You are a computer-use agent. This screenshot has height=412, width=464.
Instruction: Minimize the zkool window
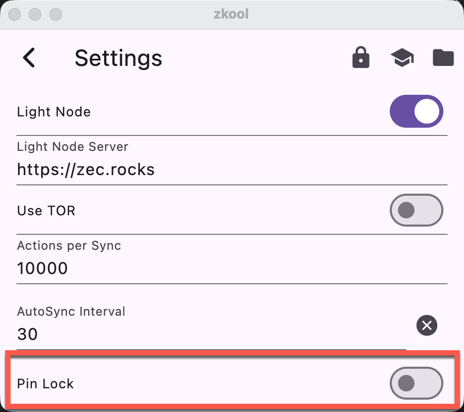pyautogui.click(x=35, y=14)
